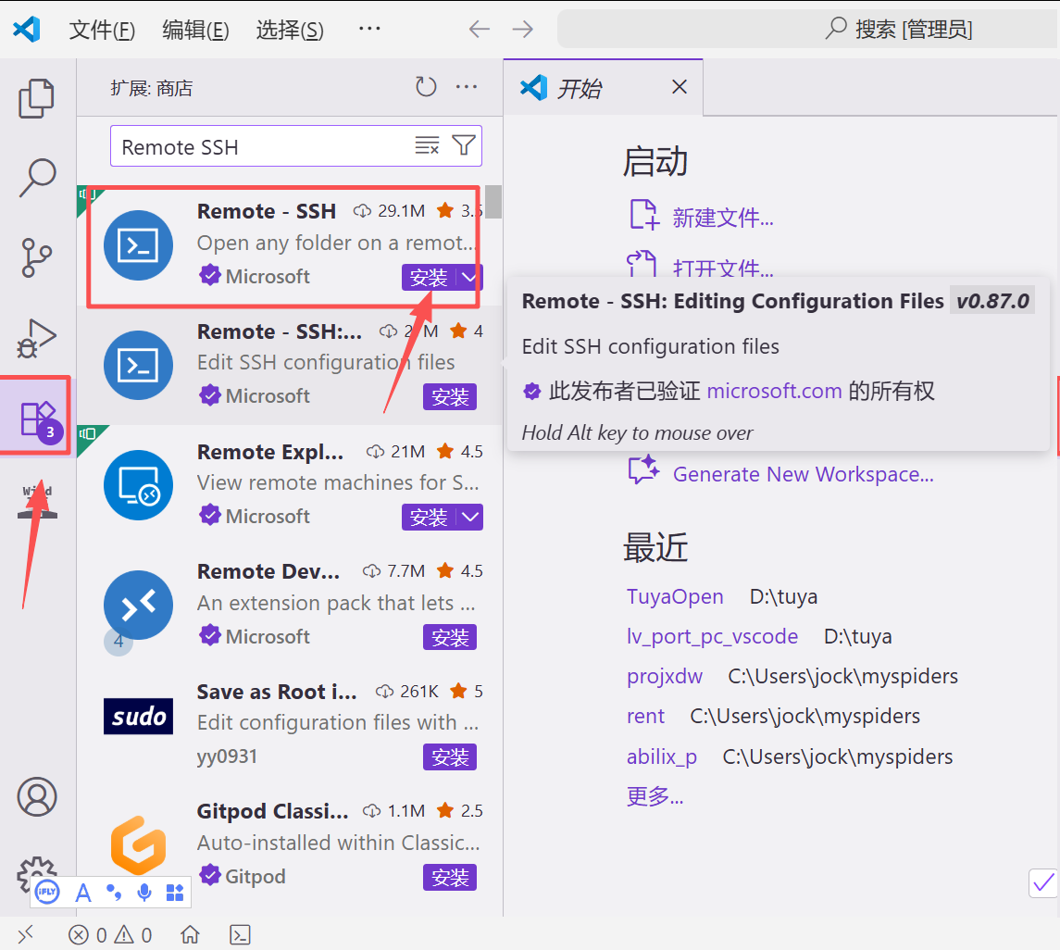Install the Remote - SSH extension

(x=429, y=277)
